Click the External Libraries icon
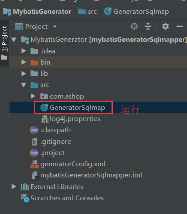The width and height of the screenshot is (187, 214). tap(25, 187)
